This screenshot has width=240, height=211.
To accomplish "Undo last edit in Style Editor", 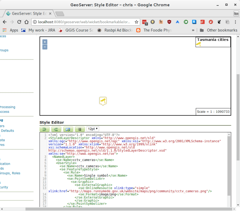I will [44, 129].
